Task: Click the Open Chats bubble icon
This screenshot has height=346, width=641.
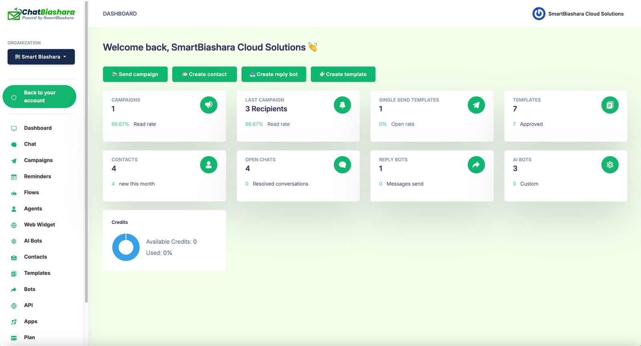Action: (343, 165)
